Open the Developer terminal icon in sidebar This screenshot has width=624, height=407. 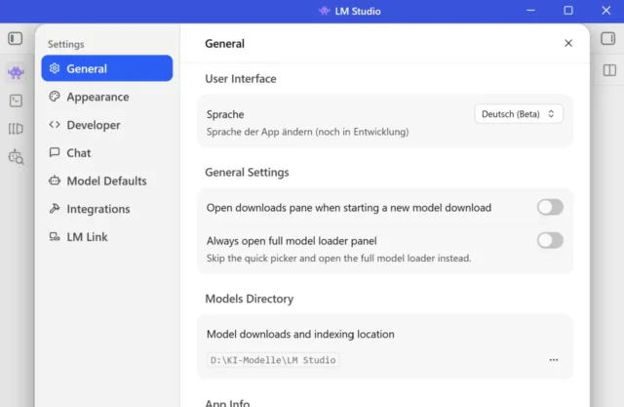pyautogui.click(x=16, y=101)
